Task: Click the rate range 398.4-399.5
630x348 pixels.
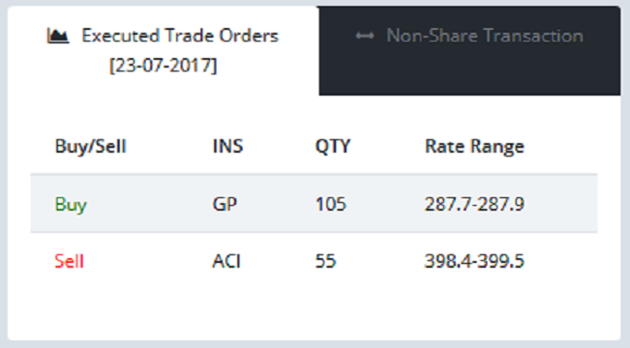Action: [x=474, y=261]
